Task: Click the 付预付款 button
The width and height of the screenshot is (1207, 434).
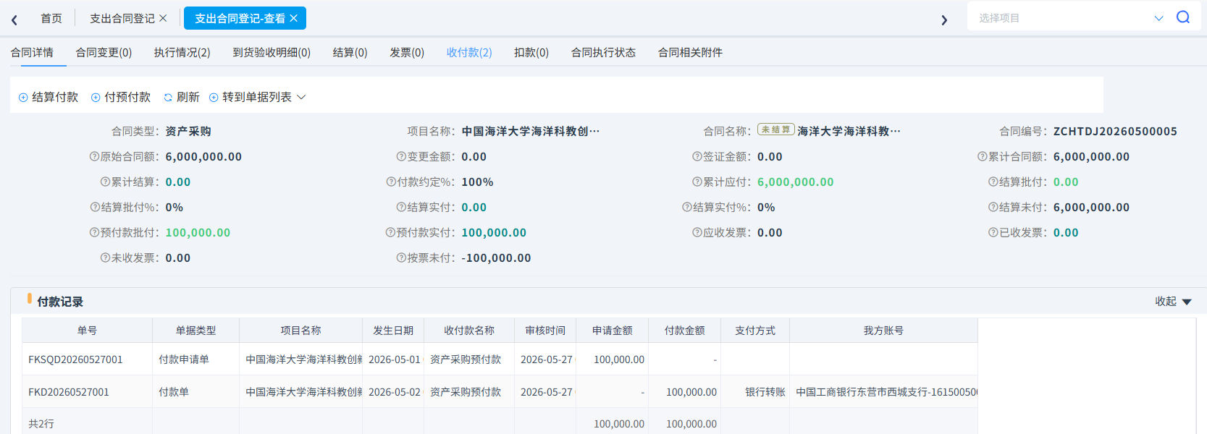Action: pos(121,97)
